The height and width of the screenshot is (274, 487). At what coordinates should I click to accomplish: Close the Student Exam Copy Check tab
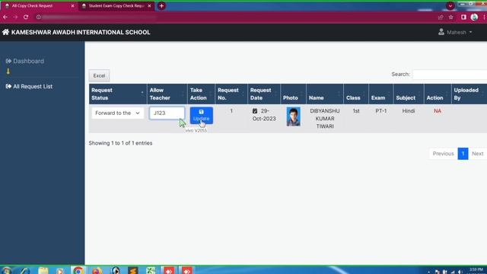pos(149,6)
